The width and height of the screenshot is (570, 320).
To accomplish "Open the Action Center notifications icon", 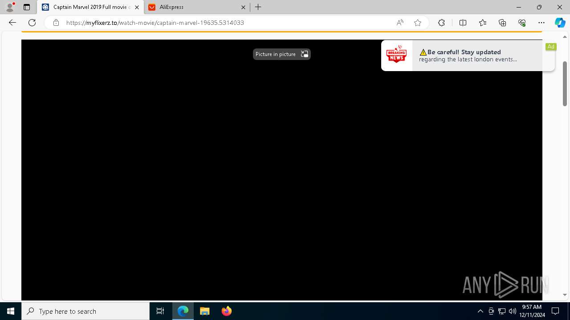I will 555,311.
